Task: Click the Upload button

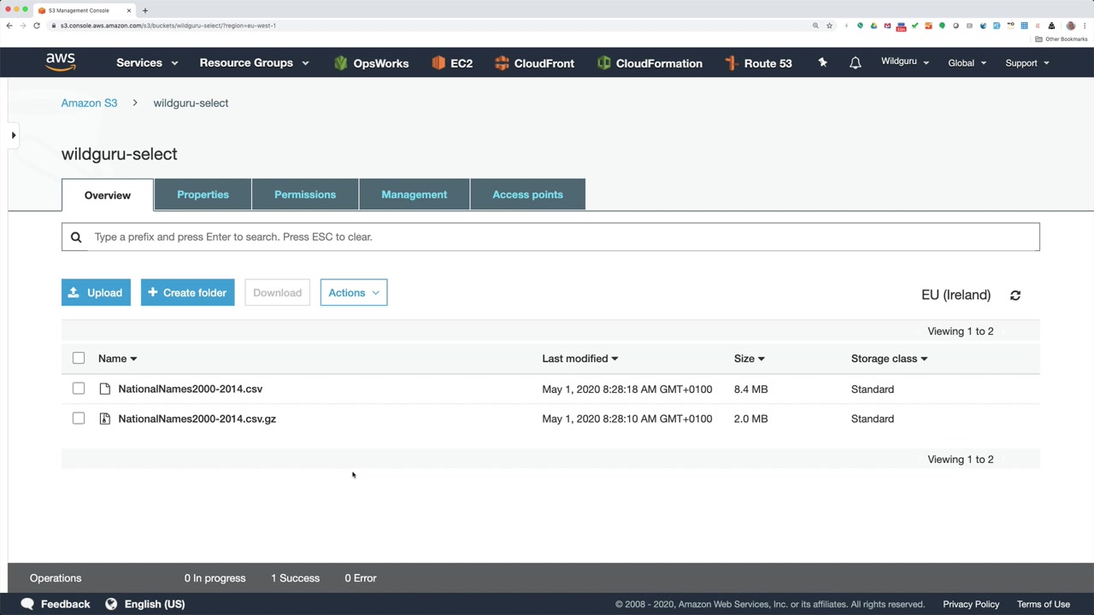Action: pos(96,293)
